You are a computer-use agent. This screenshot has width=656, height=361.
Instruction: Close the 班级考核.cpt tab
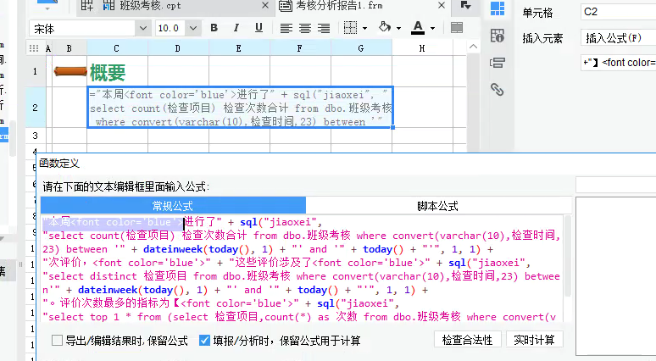point(265,5)
